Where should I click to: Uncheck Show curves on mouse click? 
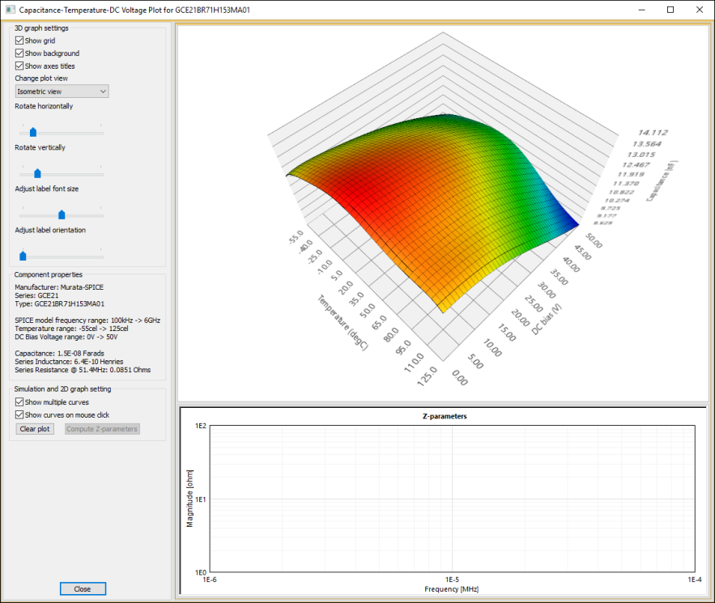pyautogui.click(x=19, y=414)
